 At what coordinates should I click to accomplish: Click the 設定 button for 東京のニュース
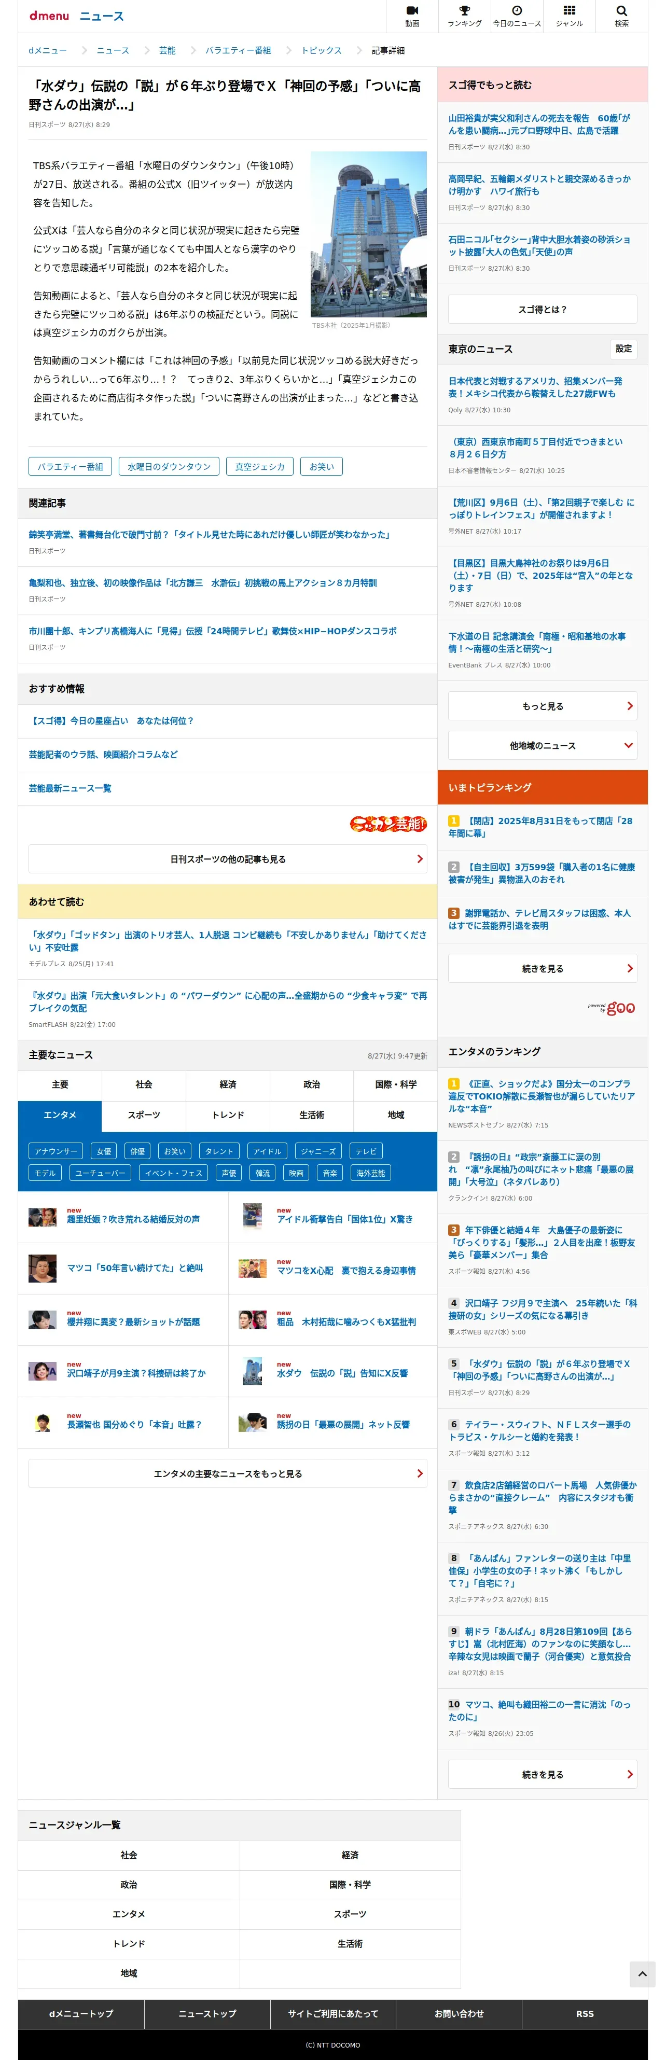point(623,349)
